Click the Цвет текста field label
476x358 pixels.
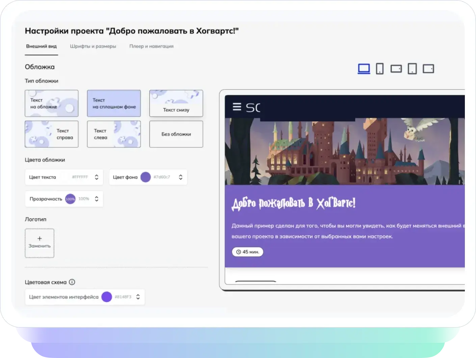[x=43, y=177]
